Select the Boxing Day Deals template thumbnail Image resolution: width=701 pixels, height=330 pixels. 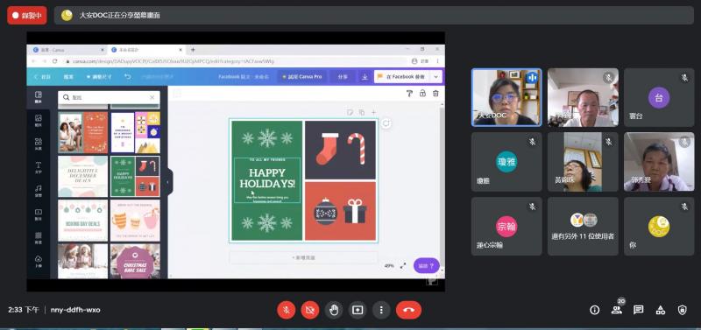click(x=82, y=221)
